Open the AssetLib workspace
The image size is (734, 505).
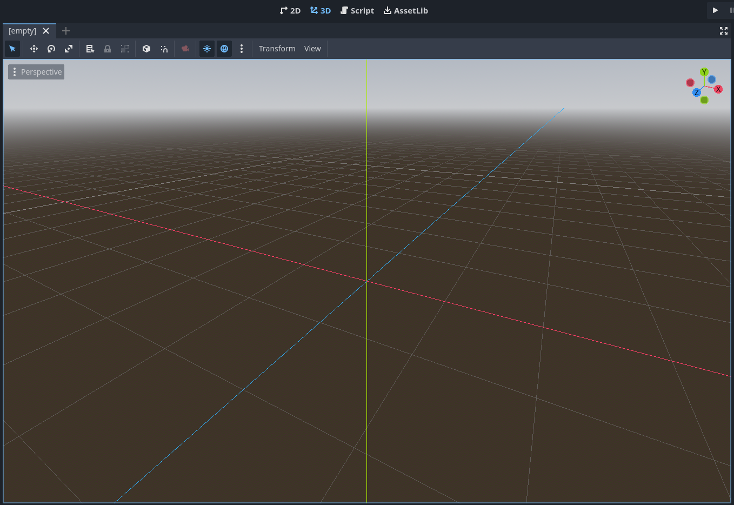(x=406, y=11)
